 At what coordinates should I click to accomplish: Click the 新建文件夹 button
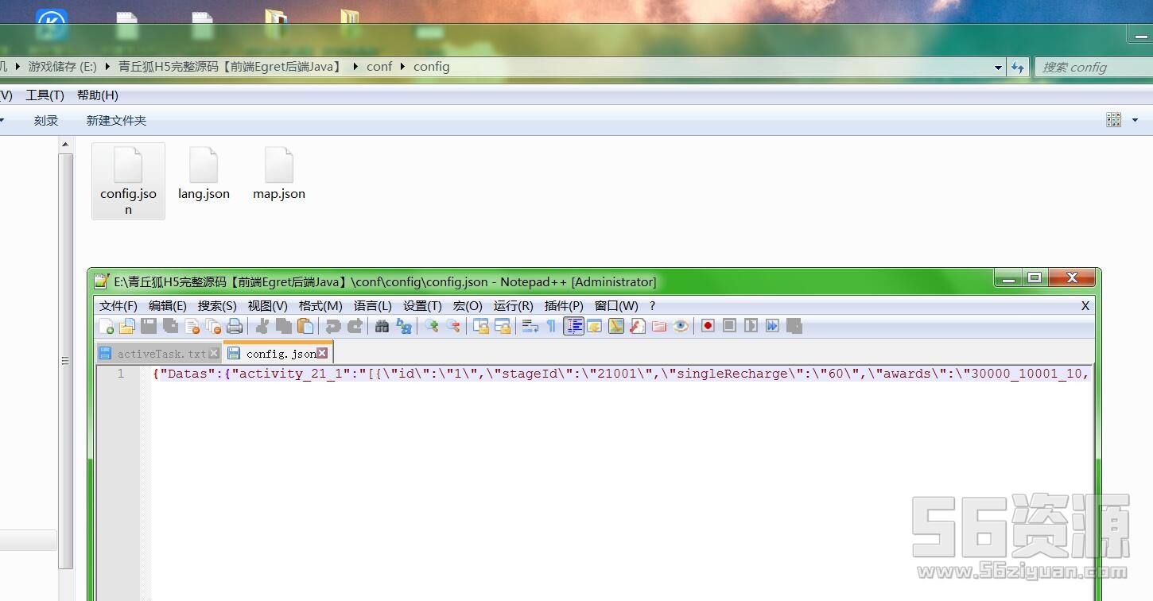[x=116, y=121]
